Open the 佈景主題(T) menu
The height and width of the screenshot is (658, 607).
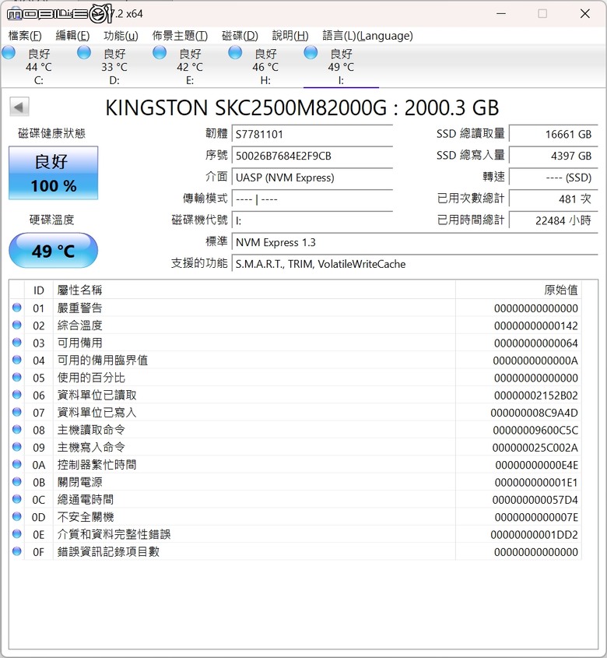click(180, 36)
